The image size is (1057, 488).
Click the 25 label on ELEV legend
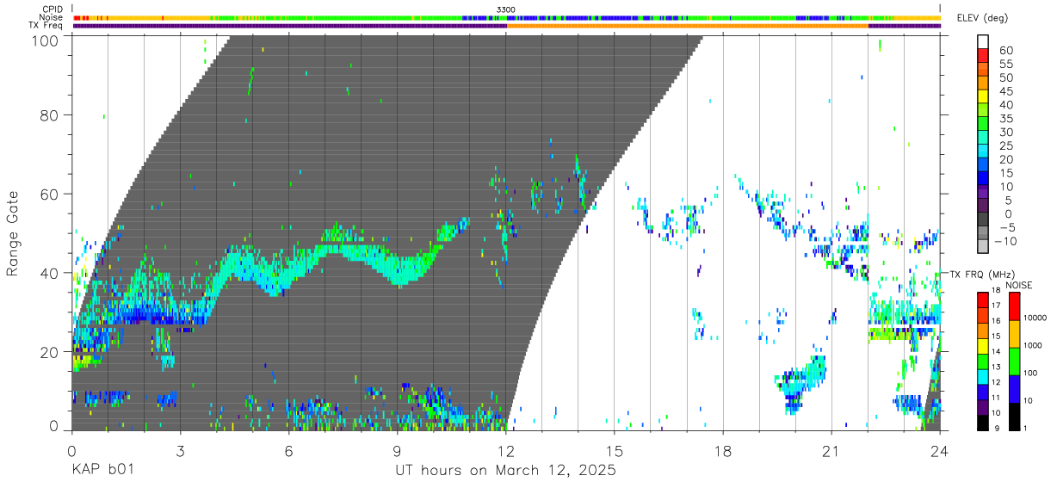[1006, 146]
